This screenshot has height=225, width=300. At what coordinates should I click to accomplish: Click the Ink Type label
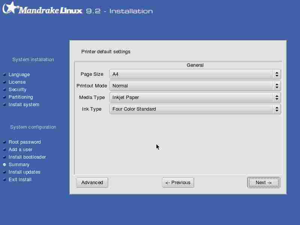91,109
